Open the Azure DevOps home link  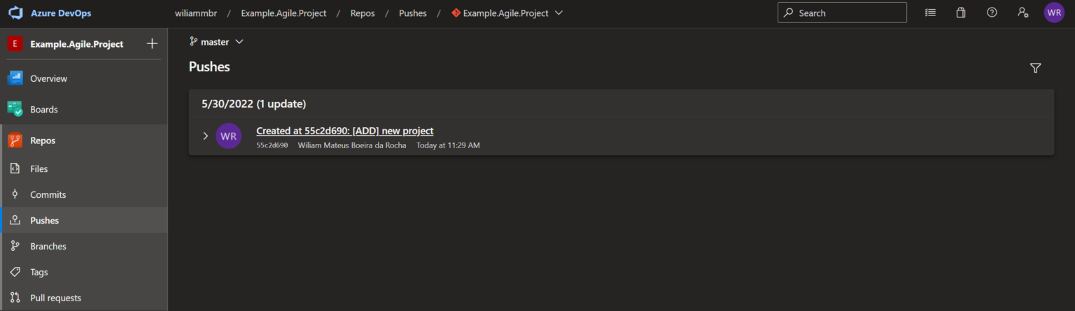[x=61, y=13]
